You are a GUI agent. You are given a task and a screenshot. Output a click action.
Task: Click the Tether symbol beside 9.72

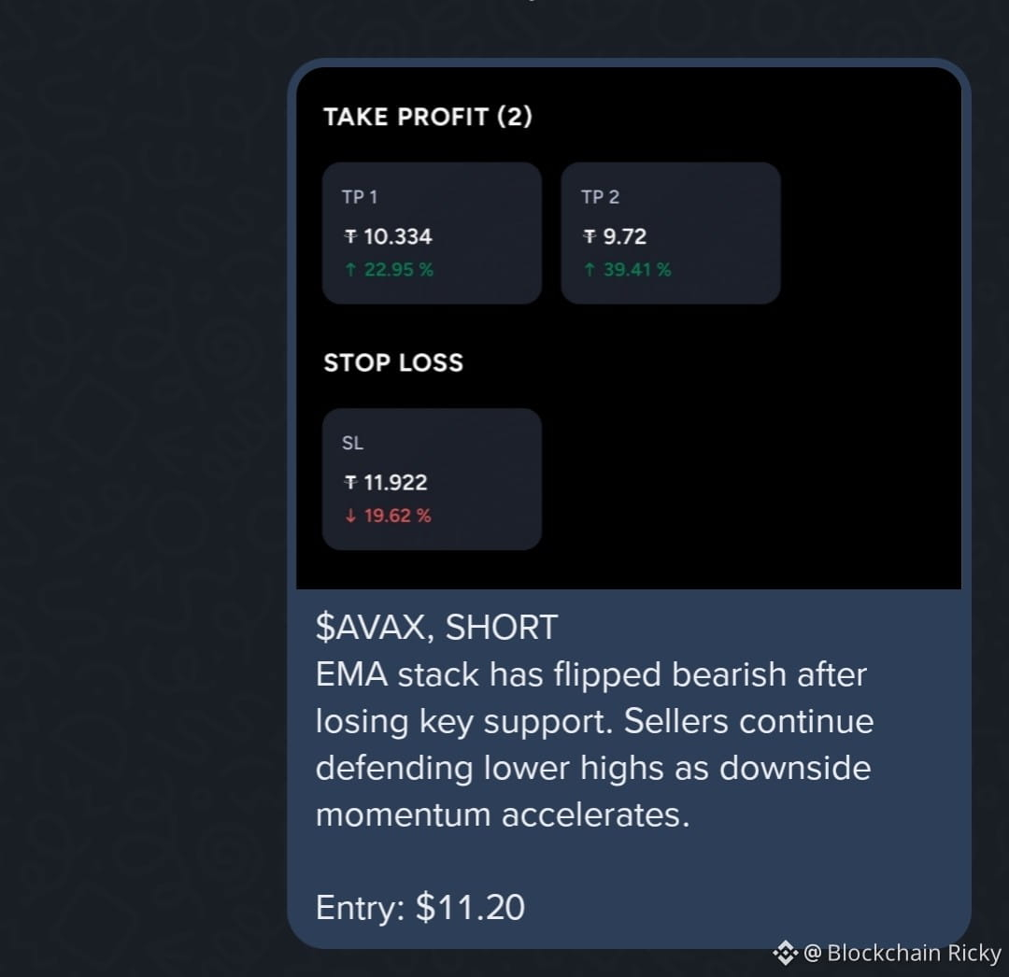(x=590, y=236)
